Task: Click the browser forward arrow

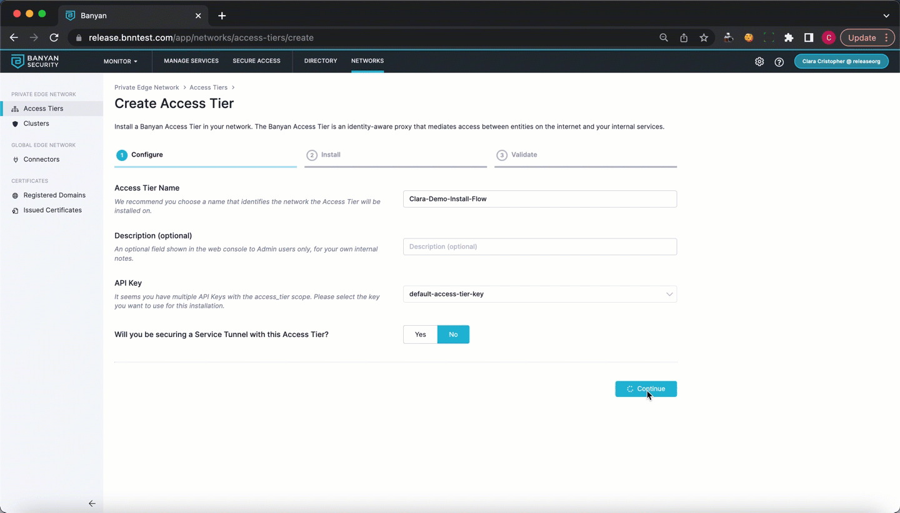Action: click(x=34, y=37)
